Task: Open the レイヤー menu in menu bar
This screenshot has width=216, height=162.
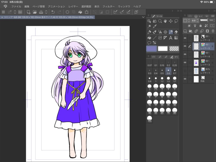Action: (x=73, y=6)
